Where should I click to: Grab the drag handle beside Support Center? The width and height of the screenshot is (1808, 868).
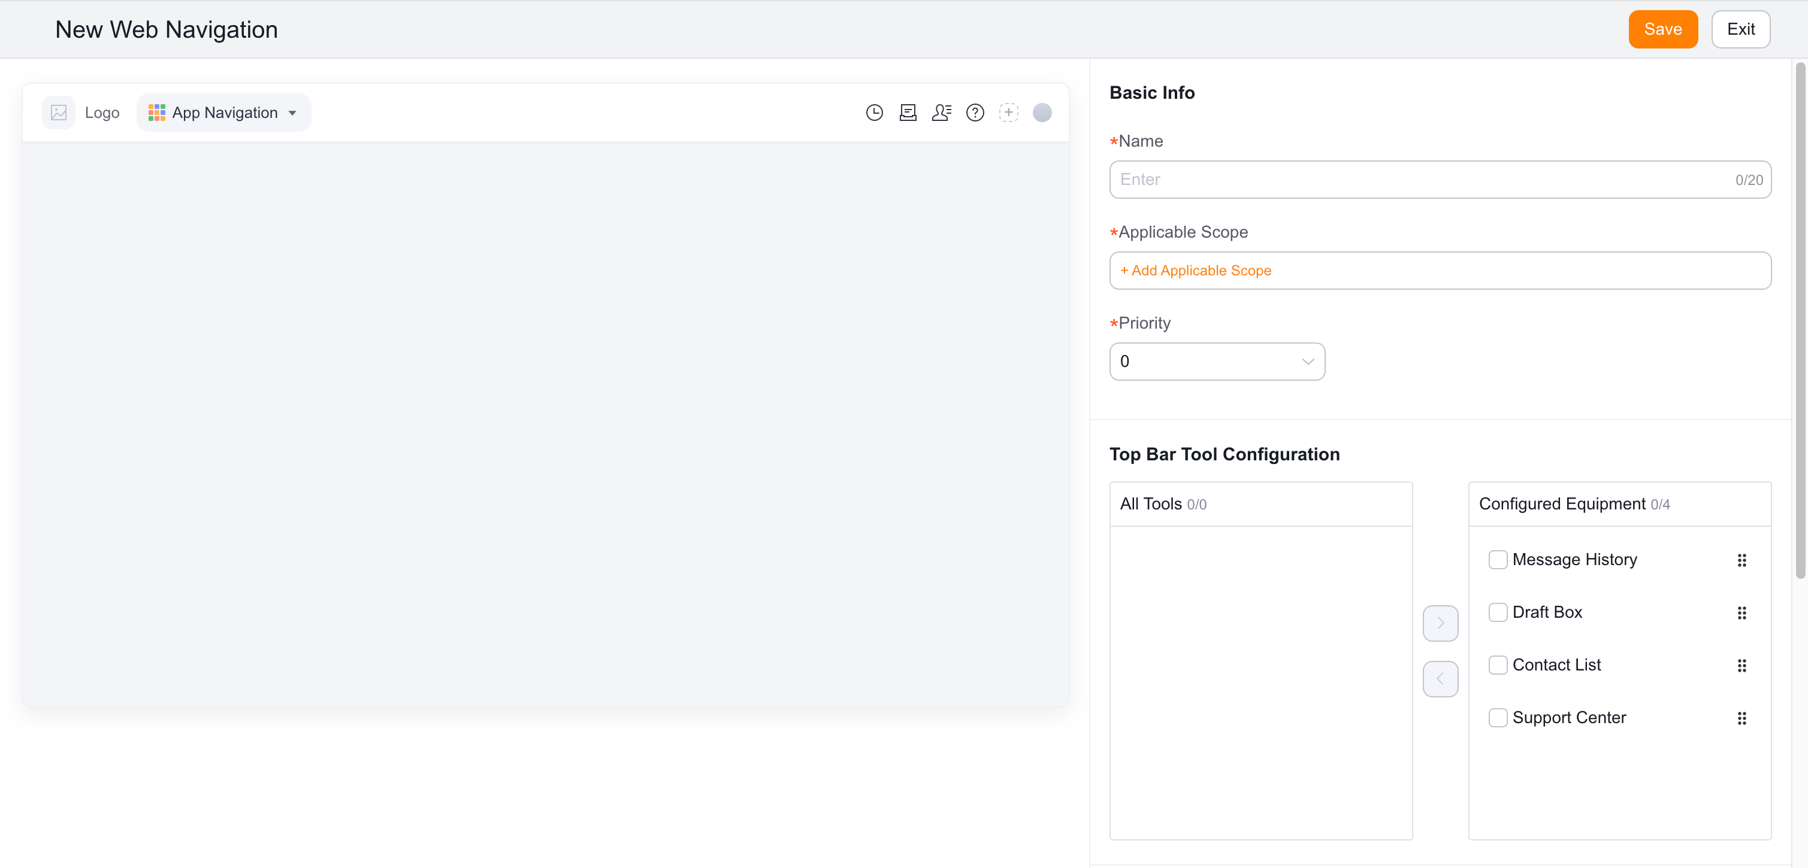coord(1742,718)
